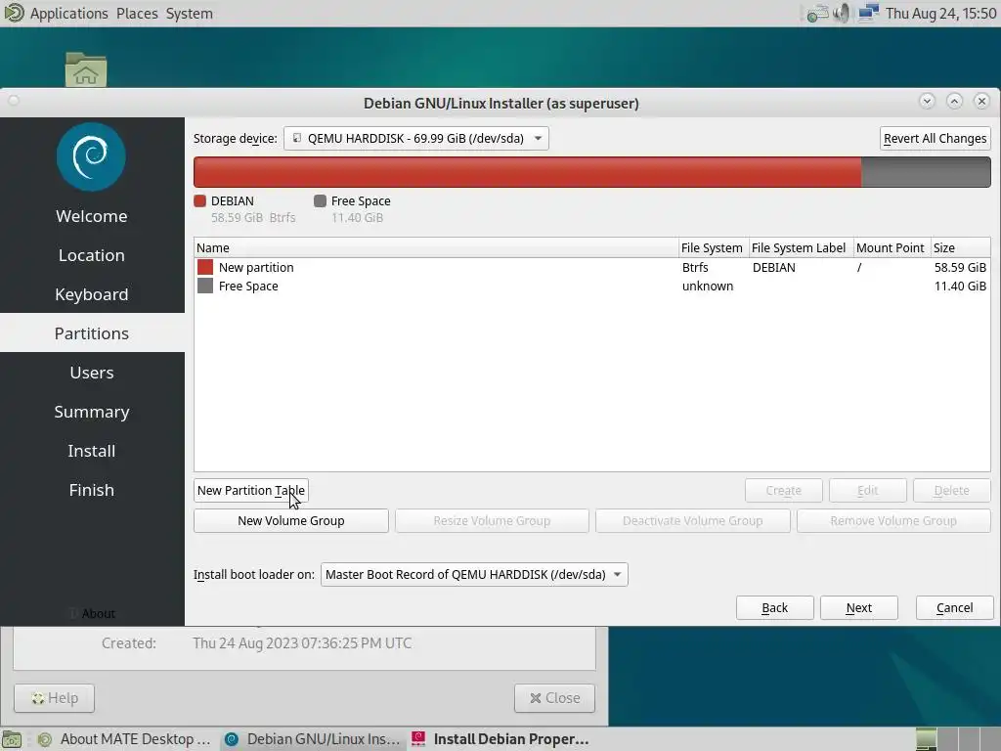
Task: Click the red DEBIAN segment of partition bar
Action: coord(527,172)
